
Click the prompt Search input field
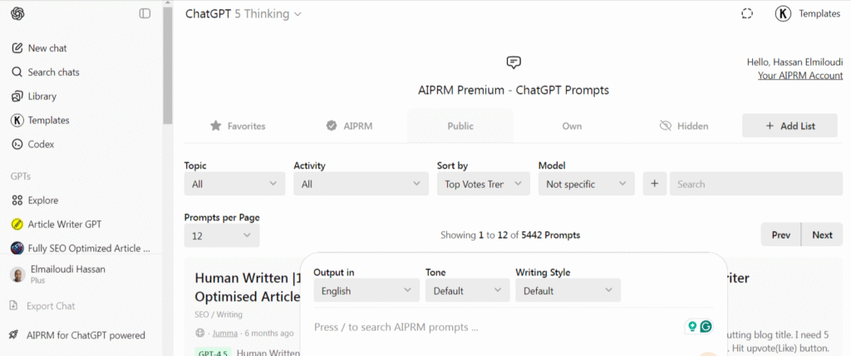pos(755,184)
